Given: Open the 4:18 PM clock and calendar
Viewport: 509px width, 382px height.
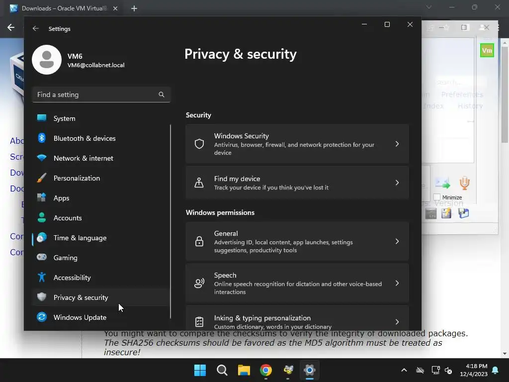Looking at the screenshot, I should point(474,370).
